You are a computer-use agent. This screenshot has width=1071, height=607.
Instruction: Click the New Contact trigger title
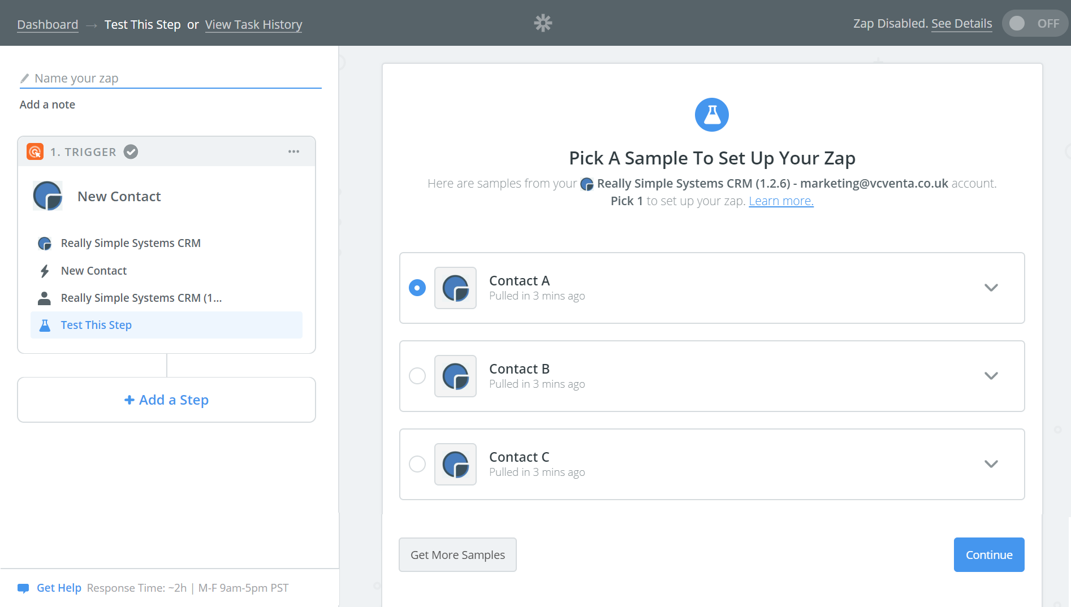click(x=119, y=196)
